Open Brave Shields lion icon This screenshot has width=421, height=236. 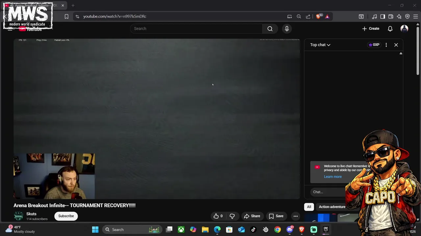(318, 16)
